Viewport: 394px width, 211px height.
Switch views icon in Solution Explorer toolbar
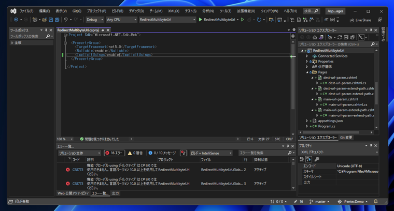tap(321, 37)
